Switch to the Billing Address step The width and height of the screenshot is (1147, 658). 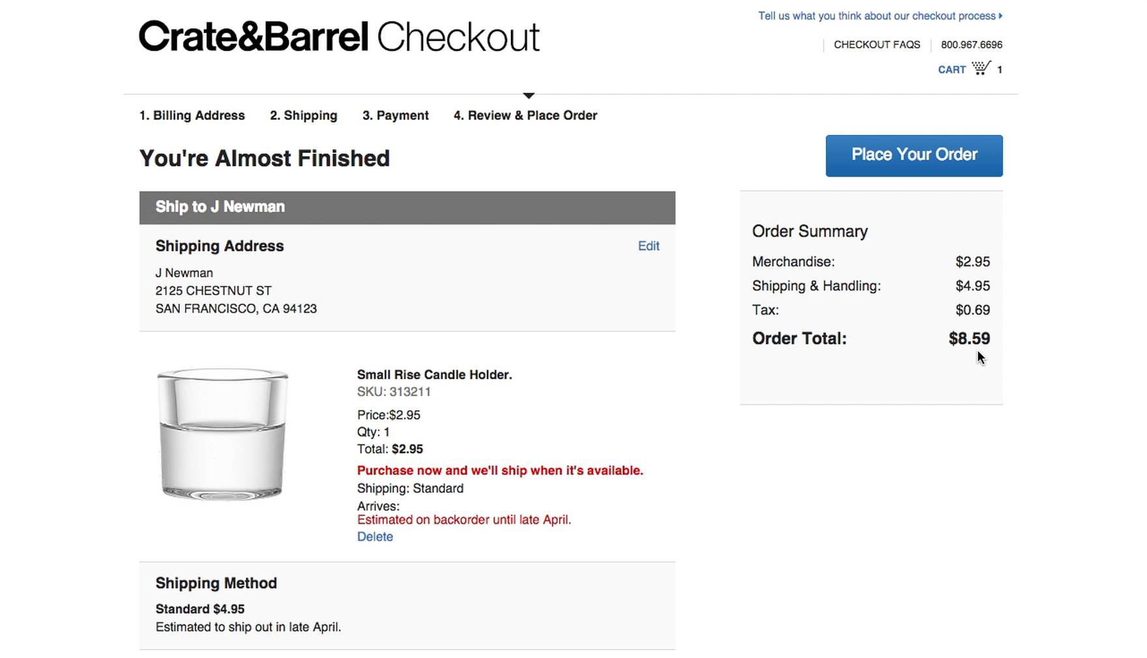pos(192,115)
